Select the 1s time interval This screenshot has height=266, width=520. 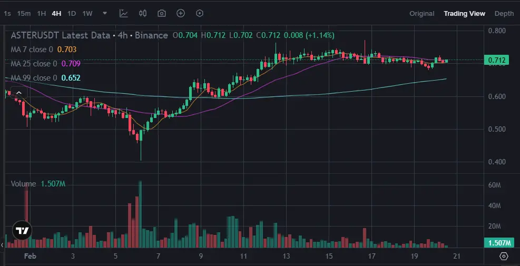pos(7,13)
